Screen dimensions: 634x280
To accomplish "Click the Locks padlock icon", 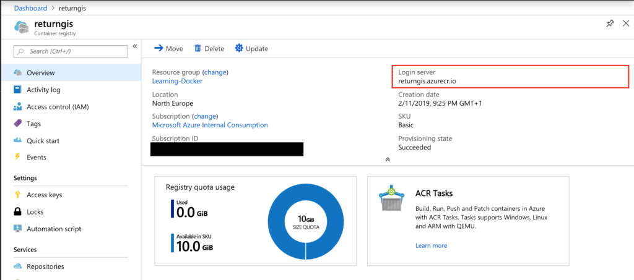I will coord(17,211).
